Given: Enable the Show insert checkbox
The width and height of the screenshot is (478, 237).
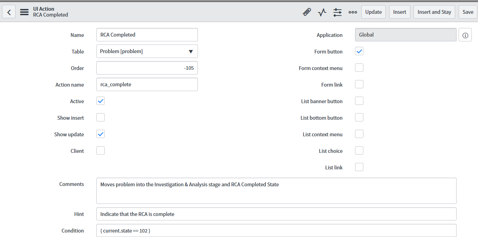Looking at the screenshot, I should tap(101, 118).
